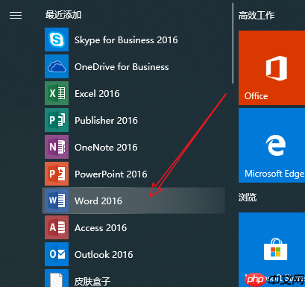Screen dimensions: 305x287
Task: Select OneNote 2016 label
Action: pyautogui.click(x=106, y=148)
